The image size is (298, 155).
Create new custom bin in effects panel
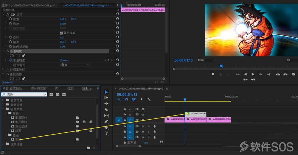(x=89, y=148)
